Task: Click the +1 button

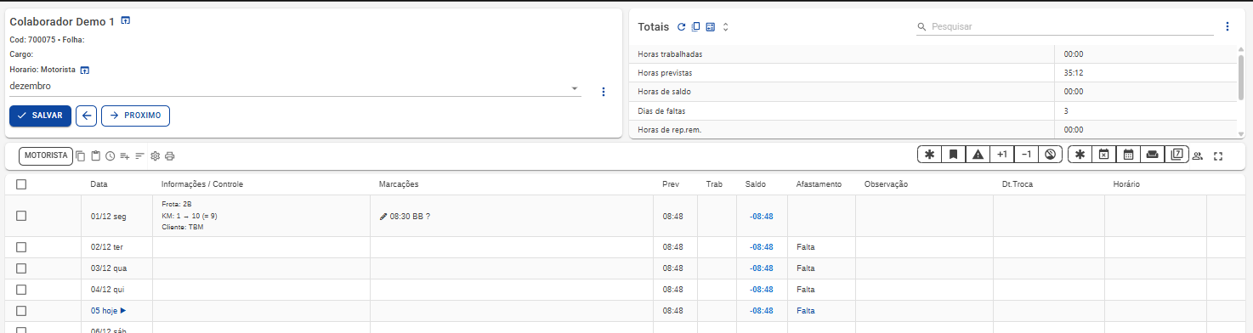Action: click(x=1002, y=155)
